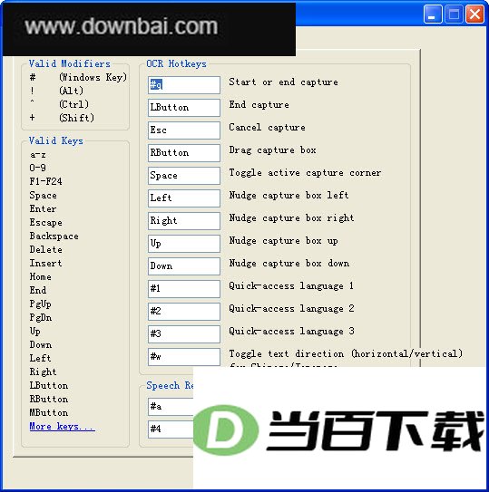Click the 'Start or end capture' label
The height and width of the screenshot is (492, 489).
(x=283, y=82)
